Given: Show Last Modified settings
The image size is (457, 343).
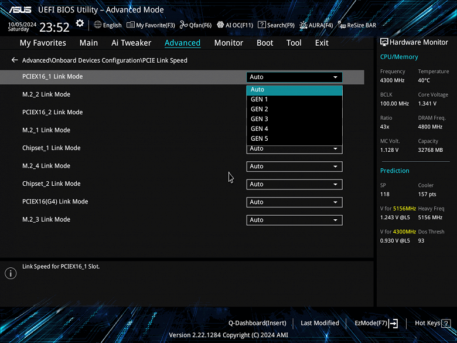Looking at the screenshot, I should (320, 323).
